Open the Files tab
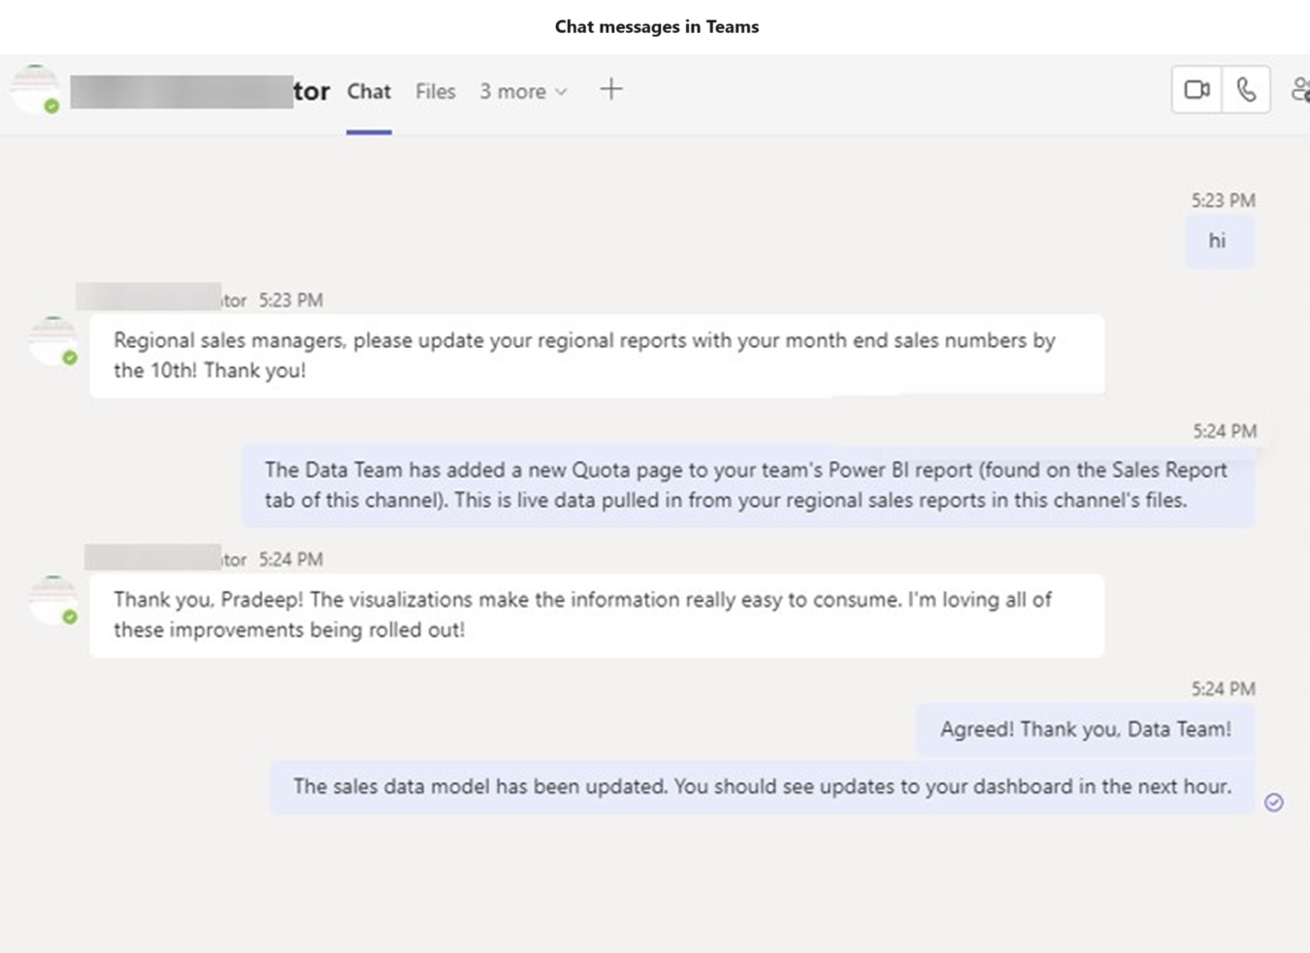This screenshot has height=953, width=1310. [x=434, y=91]
